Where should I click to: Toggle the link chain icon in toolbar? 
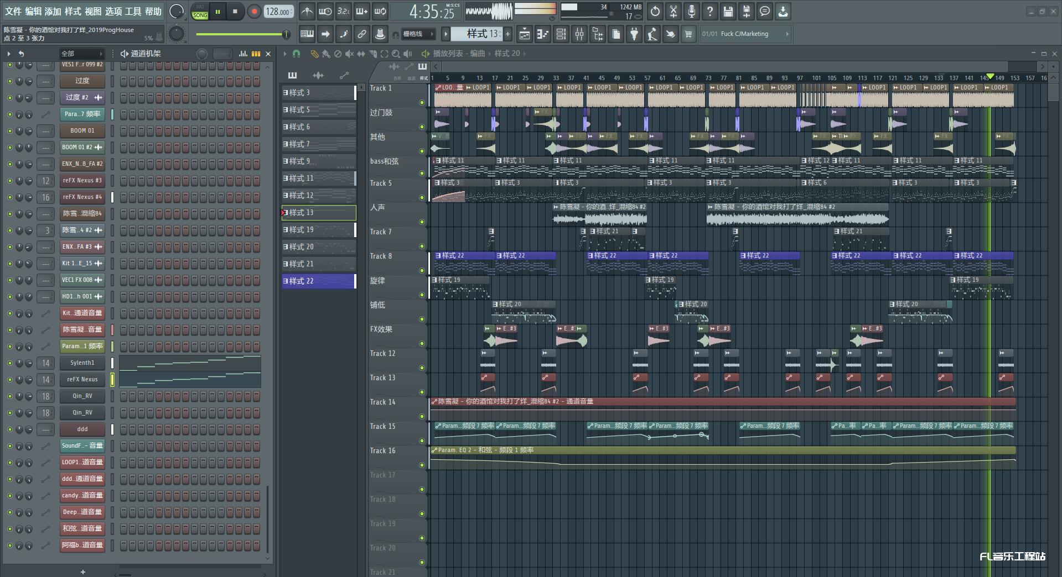(x=362, y=34)
